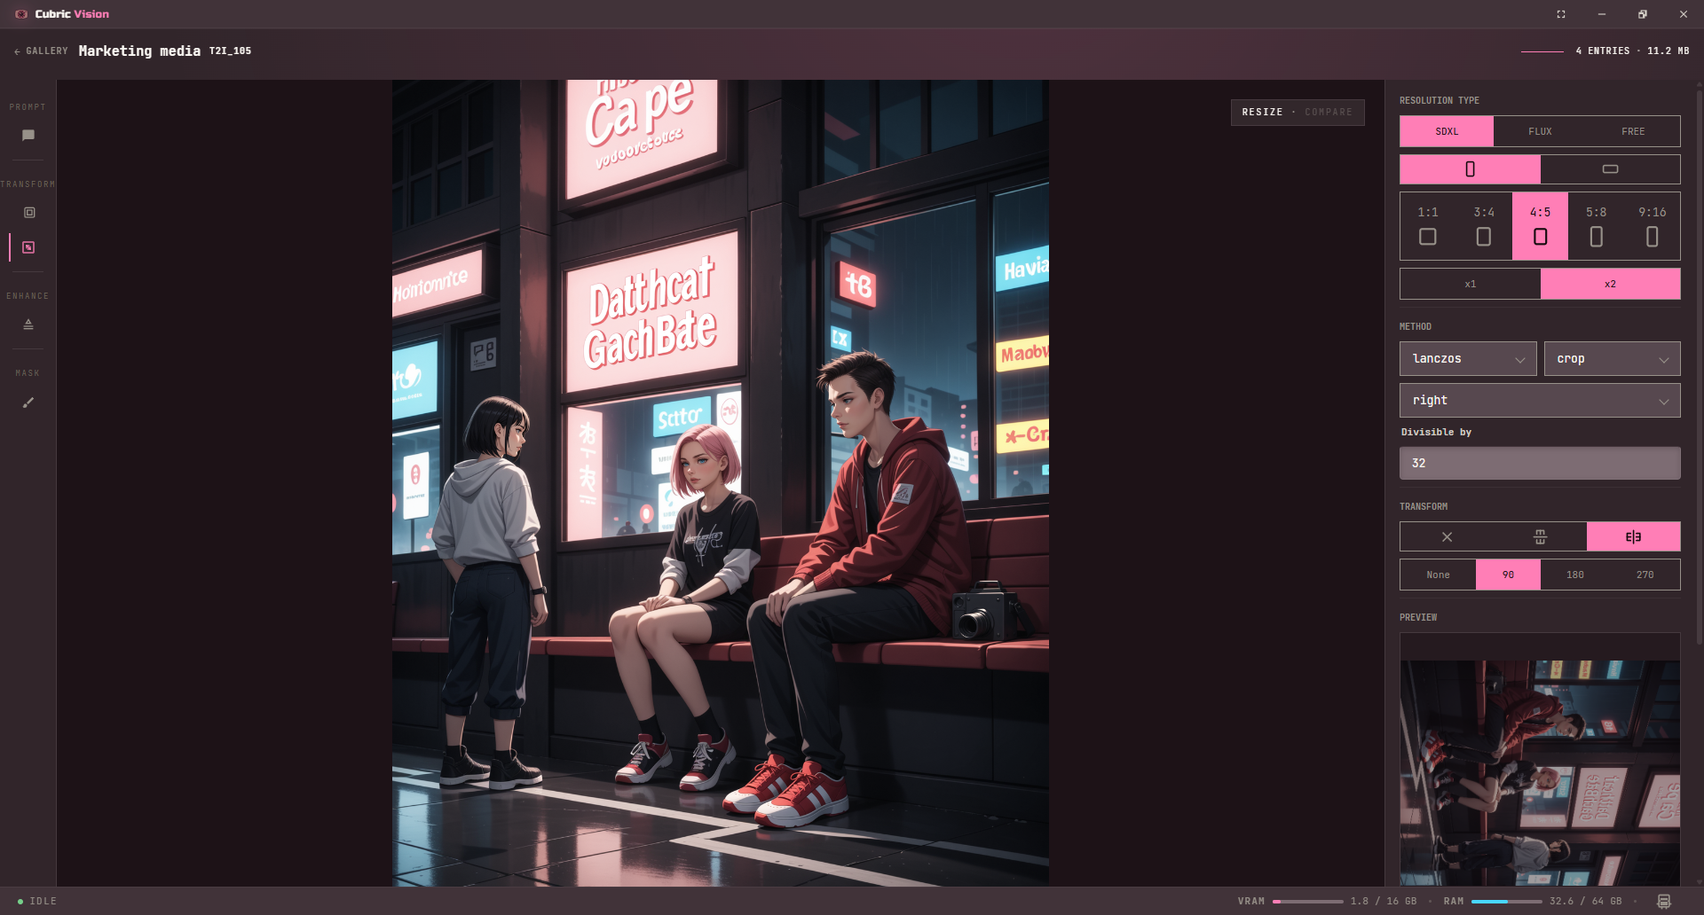Open the status bar console icon

coord(1664,901)
